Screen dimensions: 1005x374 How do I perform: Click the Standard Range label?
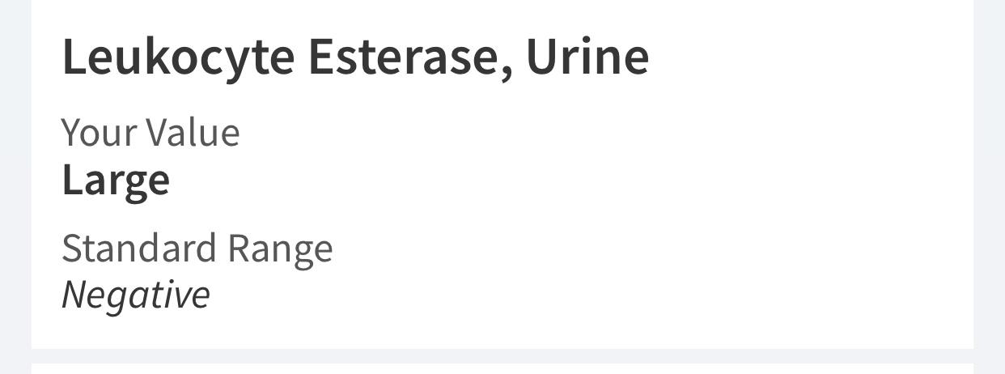197,248
